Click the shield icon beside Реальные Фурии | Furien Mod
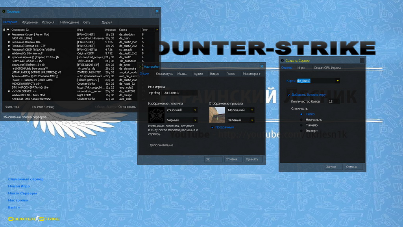This screenshot has height=227, width=403. [x=9, y=35]
